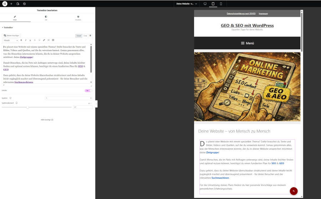321x199 pixels.
Task: Open the Erweitert tab
Action: (78, 18)
